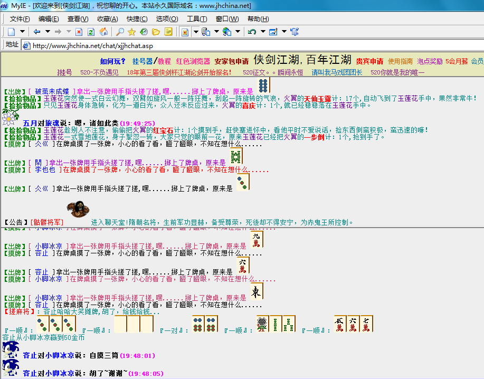Open the 编辑(E) menu
484x379 pixels.
click(49, 19)
